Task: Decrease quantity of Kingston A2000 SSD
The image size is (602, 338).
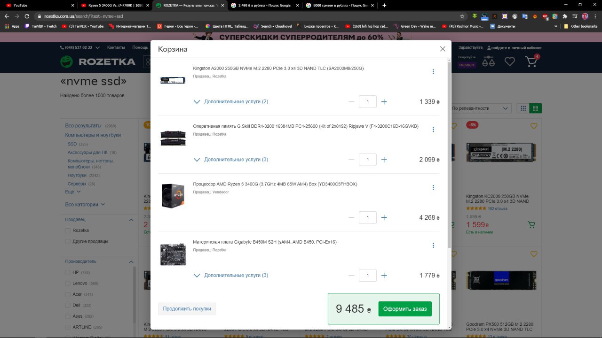Action: tap(351, 102)
